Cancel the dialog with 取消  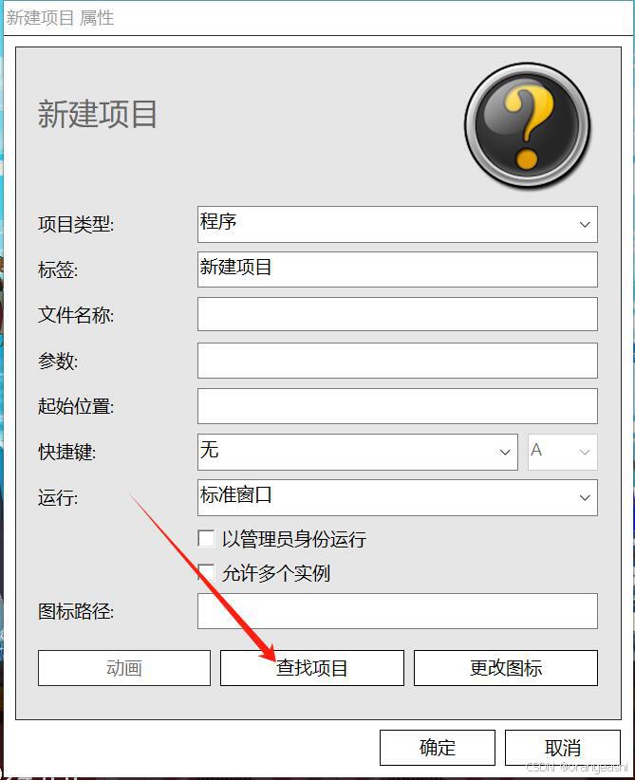pyautogui.click(x=563, y=747)
